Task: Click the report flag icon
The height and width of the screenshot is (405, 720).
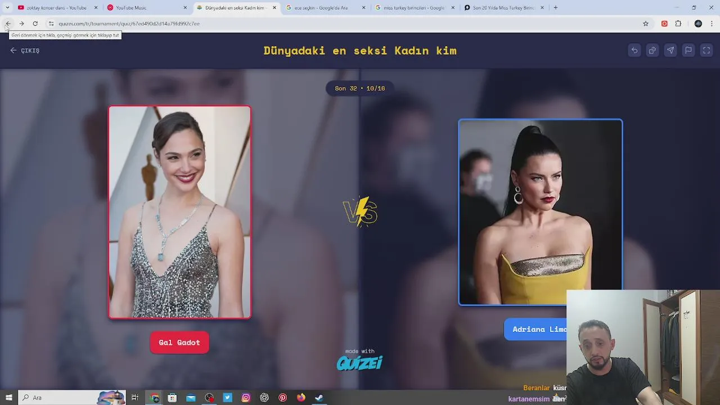Action: tap(688, 50)
